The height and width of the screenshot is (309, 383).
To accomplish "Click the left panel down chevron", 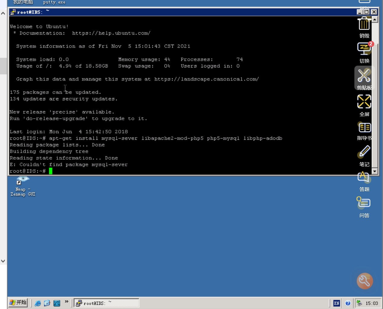I will click(x=3, y=261).
